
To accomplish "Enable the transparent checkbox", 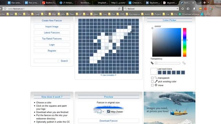I will (x=152, y=78).
